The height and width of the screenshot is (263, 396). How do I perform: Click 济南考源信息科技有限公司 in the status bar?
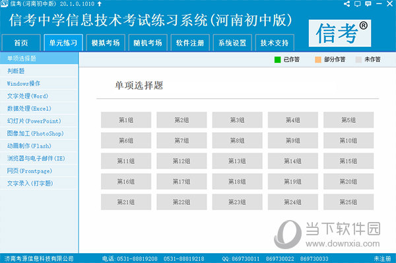pyautogui.click(x=39, y=258)
